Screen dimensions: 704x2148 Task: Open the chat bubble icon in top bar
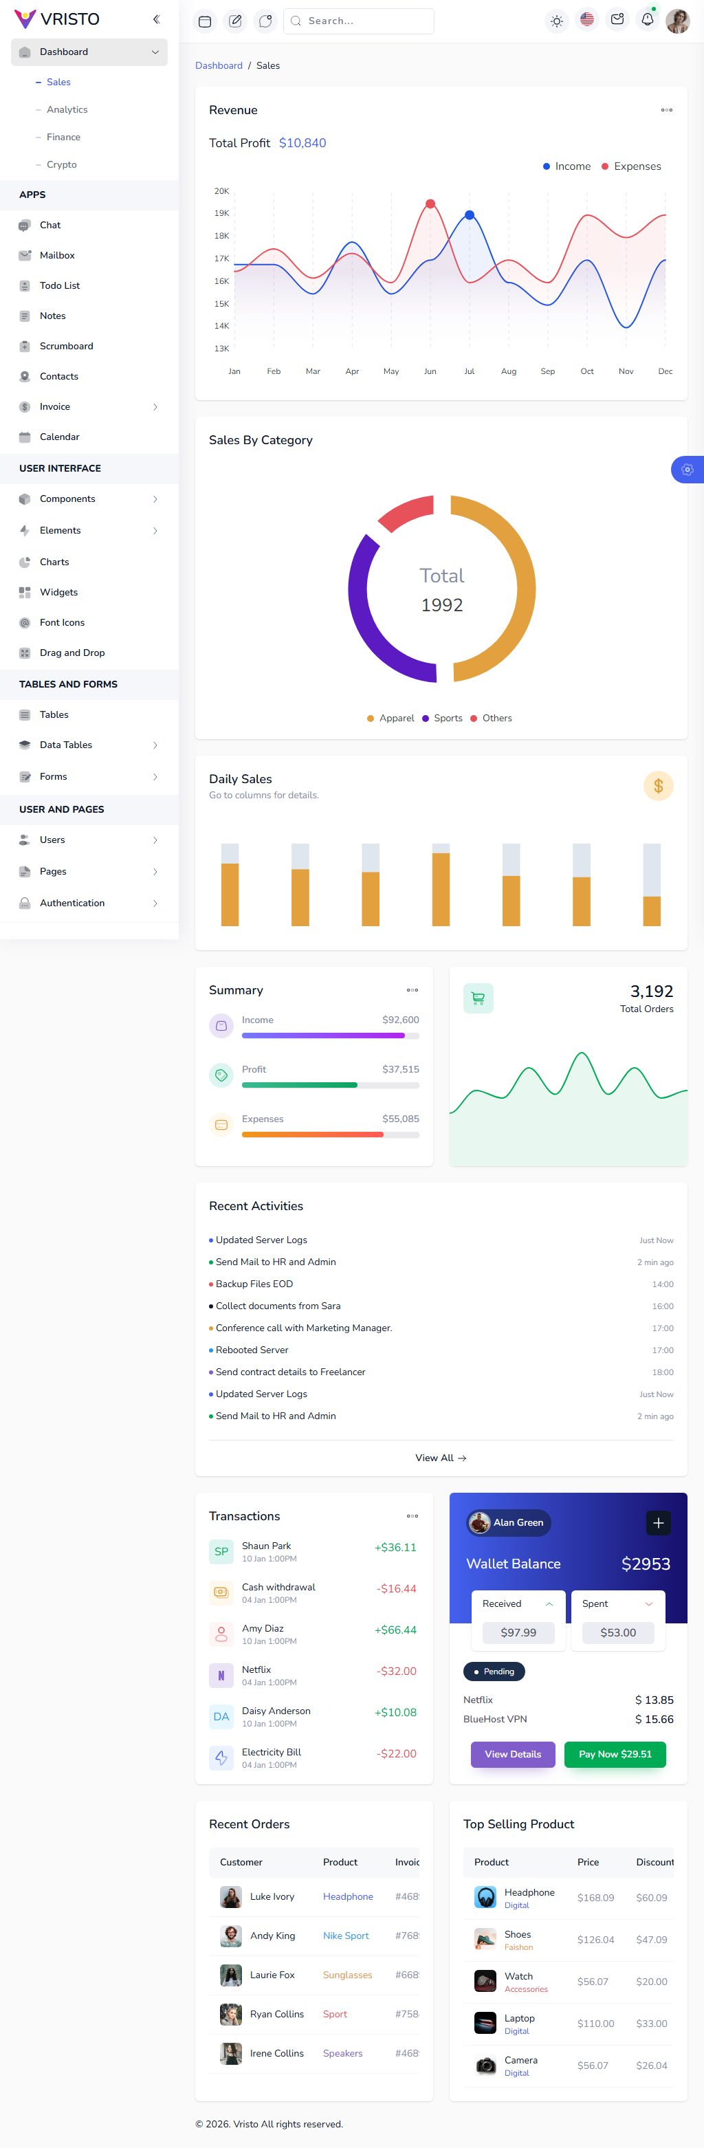coord(265,21)
